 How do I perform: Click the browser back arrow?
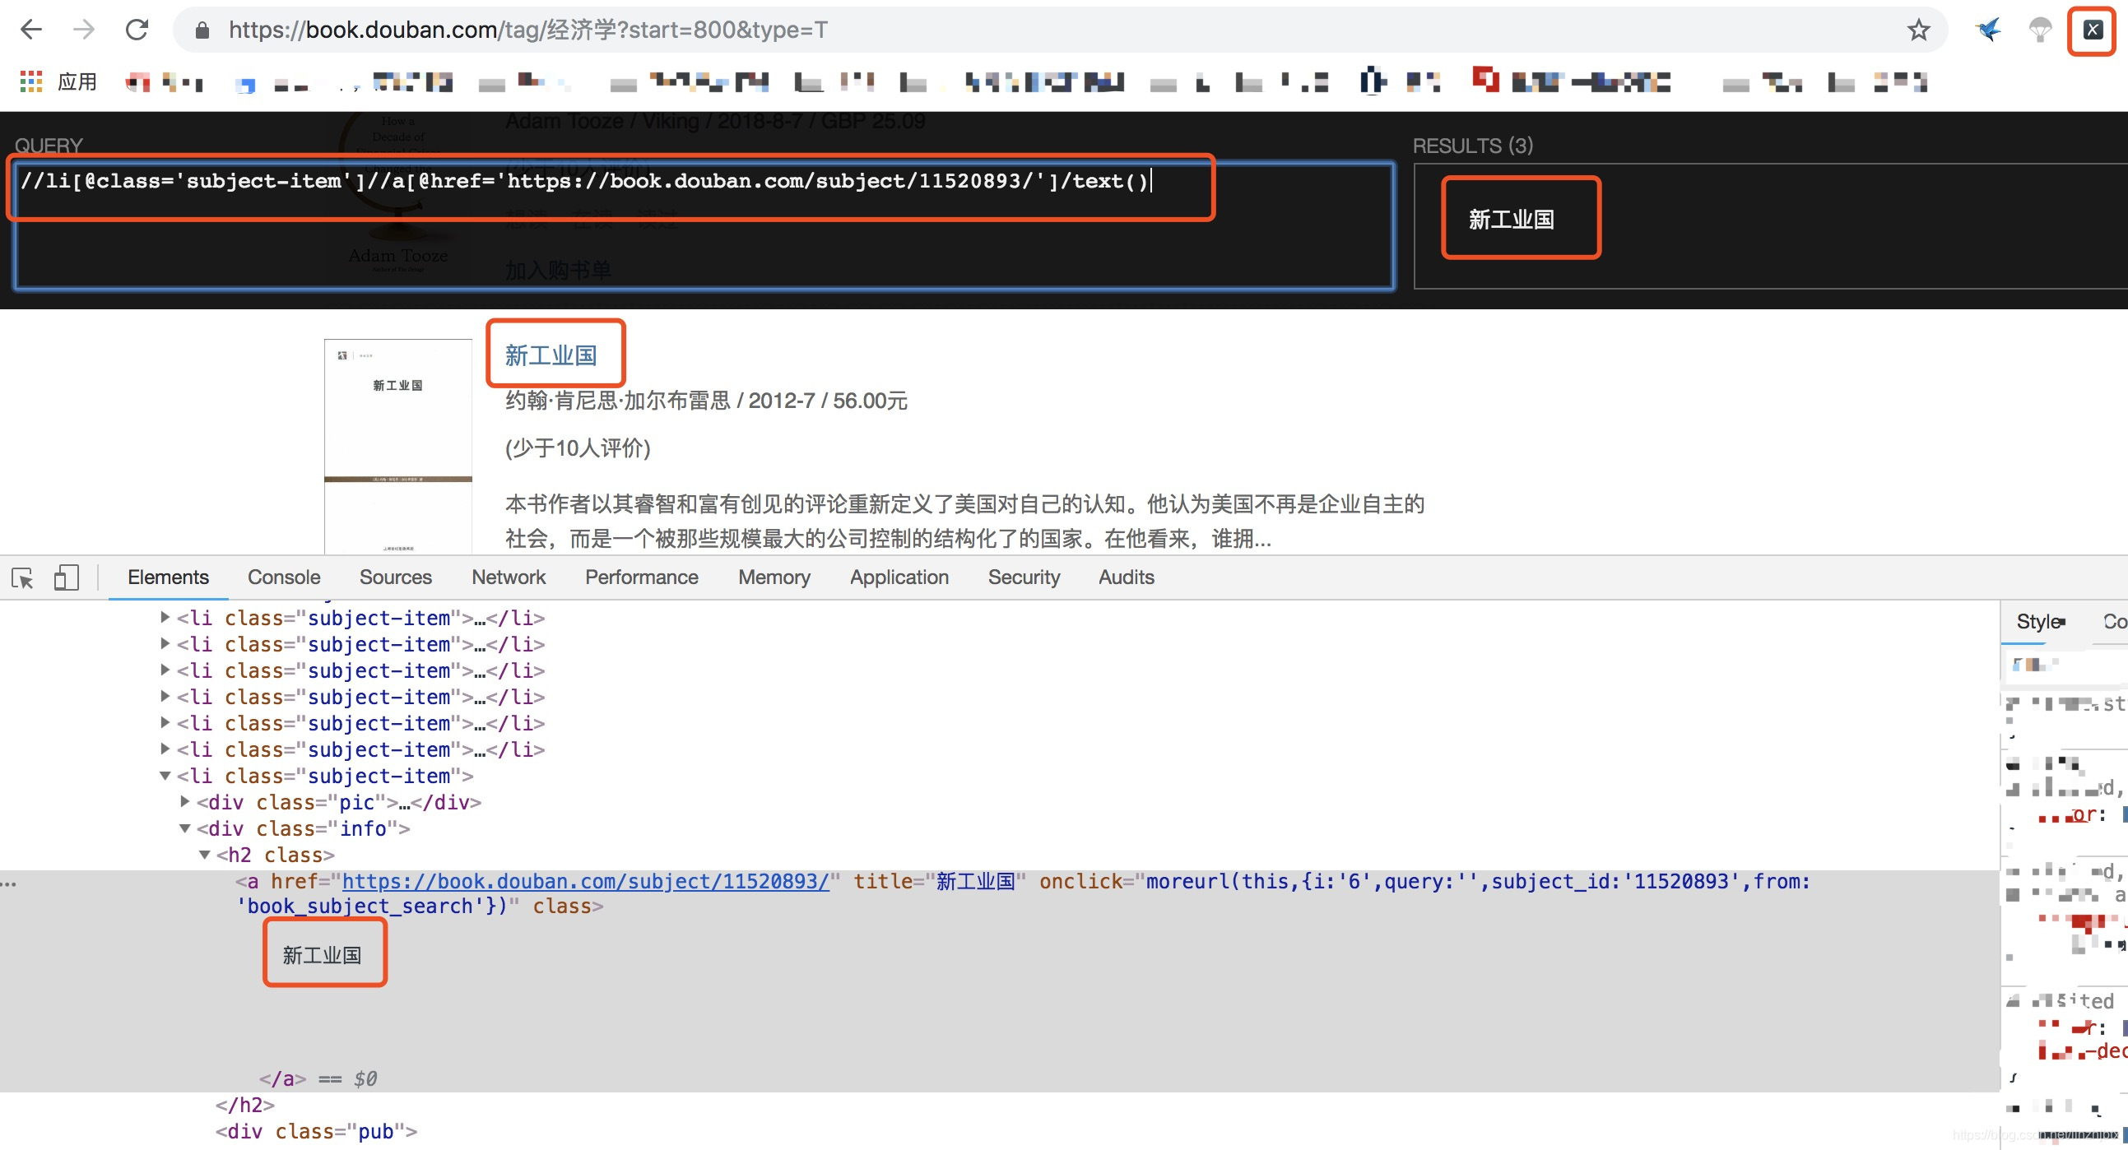pos(31,30)
